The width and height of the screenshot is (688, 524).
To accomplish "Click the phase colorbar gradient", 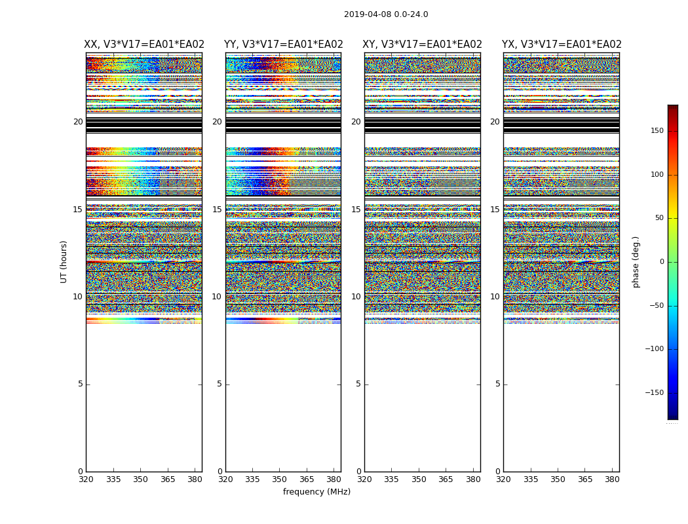I will [x=673, y=262].
